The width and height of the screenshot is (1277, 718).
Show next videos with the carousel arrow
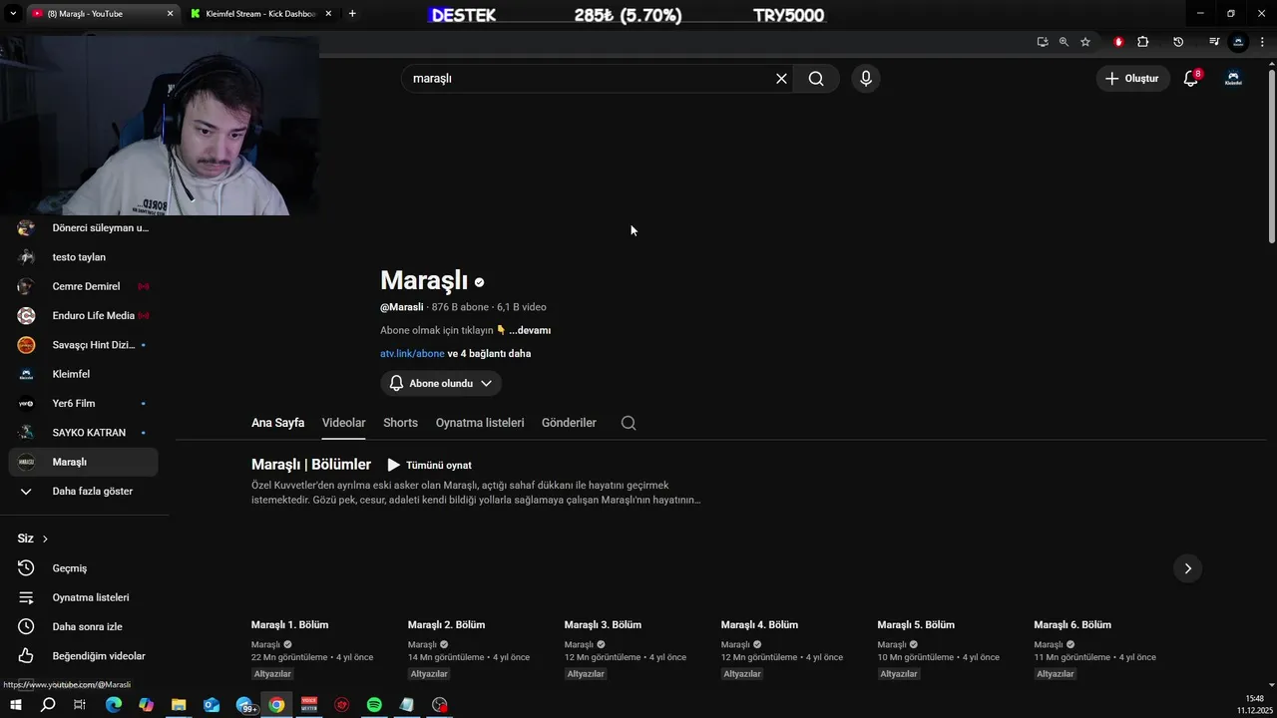pyautogui.click(x=1187, y=568)
